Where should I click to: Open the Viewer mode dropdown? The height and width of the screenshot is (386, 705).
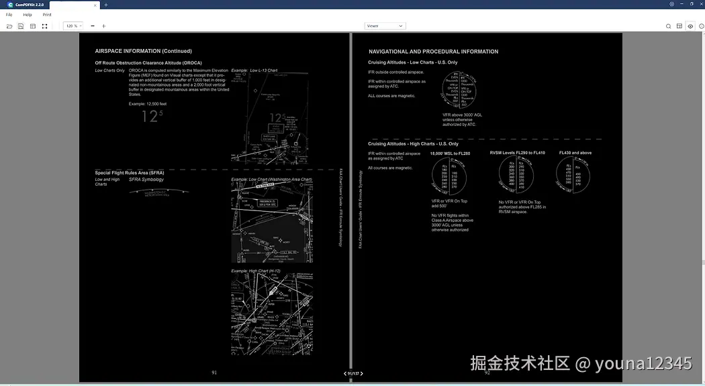pyautogui.click(x=385, y=26)
